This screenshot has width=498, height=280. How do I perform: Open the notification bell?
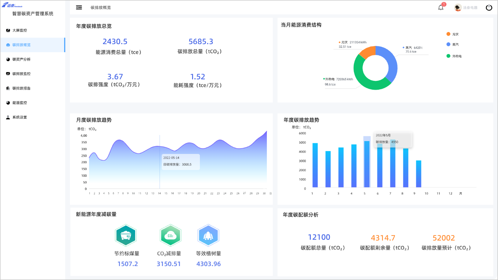[x=441, y=7]
